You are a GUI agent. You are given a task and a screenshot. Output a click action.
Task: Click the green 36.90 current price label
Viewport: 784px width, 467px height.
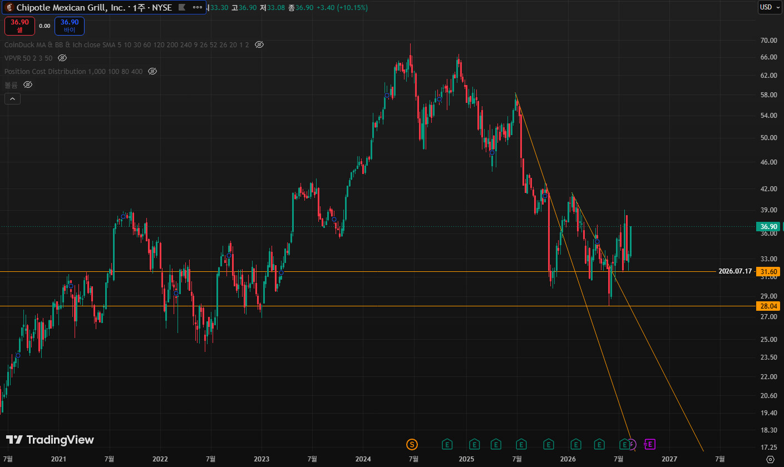click(x=768, y=227)
